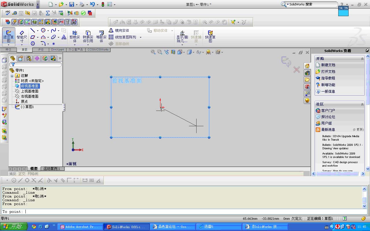The width and height of the screenshot is (370, 231).
Task: Click the Zoom to Fit icon
Action: [x=153, y=52]
